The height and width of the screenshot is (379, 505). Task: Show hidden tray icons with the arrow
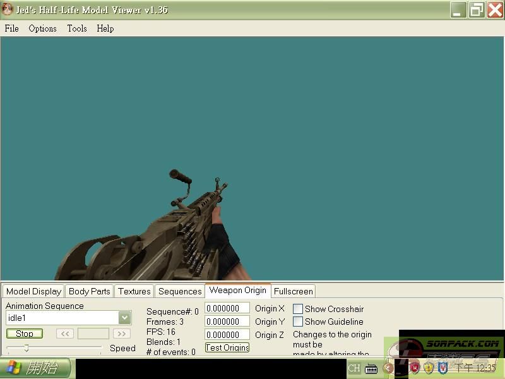(x=388, y=368)
